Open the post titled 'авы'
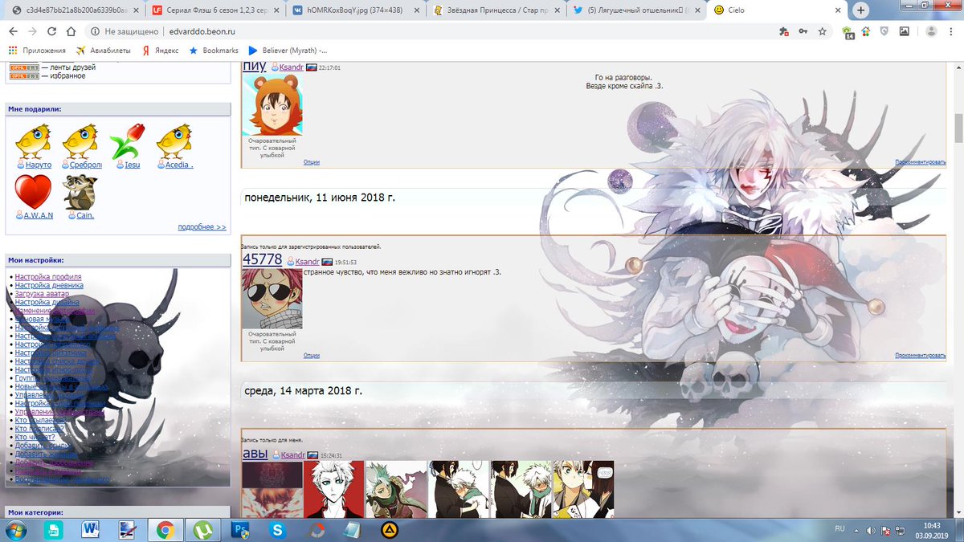The height and width of the screenshot is (542, 964). coord(255,454)
